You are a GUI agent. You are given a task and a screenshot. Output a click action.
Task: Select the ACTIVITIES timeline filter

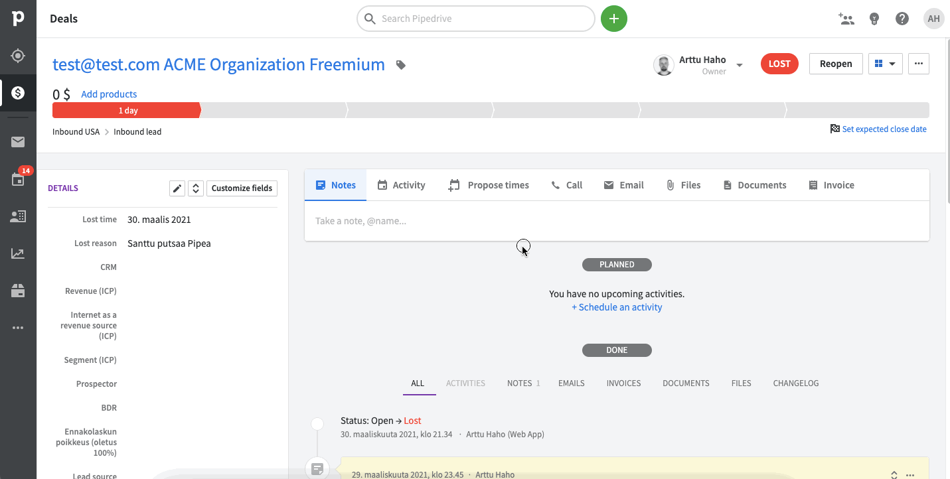click(x=465, y=383)
